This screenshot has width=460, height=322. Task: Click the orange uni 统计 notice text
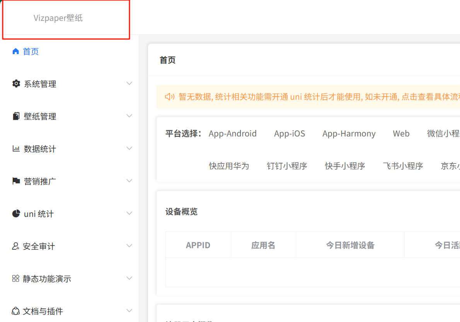point(319,97)
